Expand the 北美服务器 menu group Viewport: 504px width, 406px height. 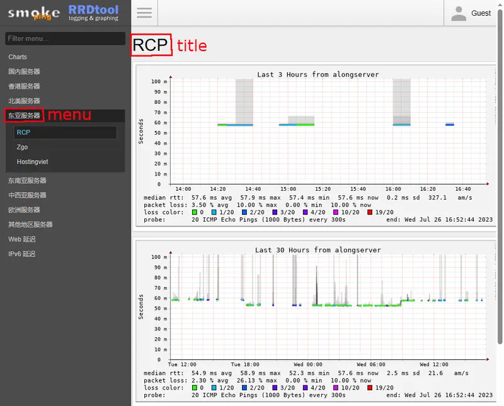(24, 101)
